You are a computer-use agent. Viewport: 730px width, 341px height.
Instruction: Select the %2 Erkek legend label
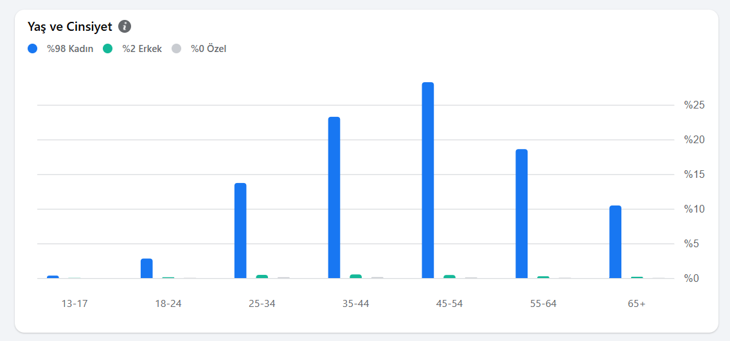(142, 48)
